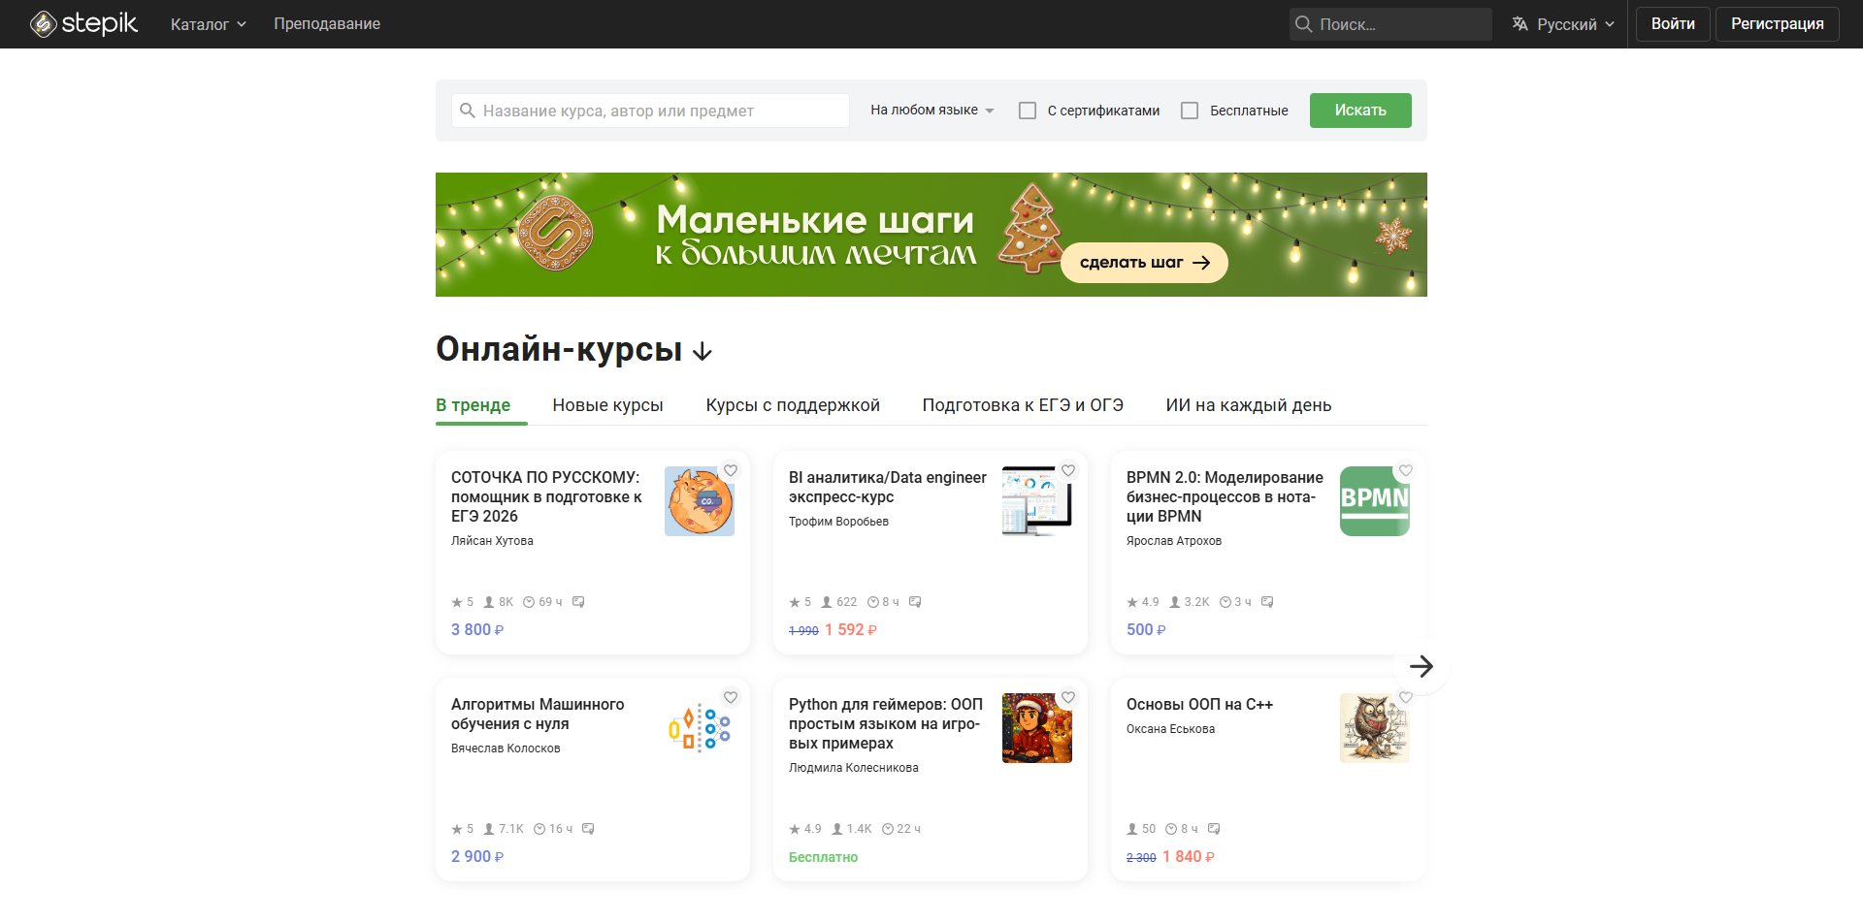This screenshot has height=924, width=1863.
Task: Click Войти to sign in
Action: click(1672, 23)
